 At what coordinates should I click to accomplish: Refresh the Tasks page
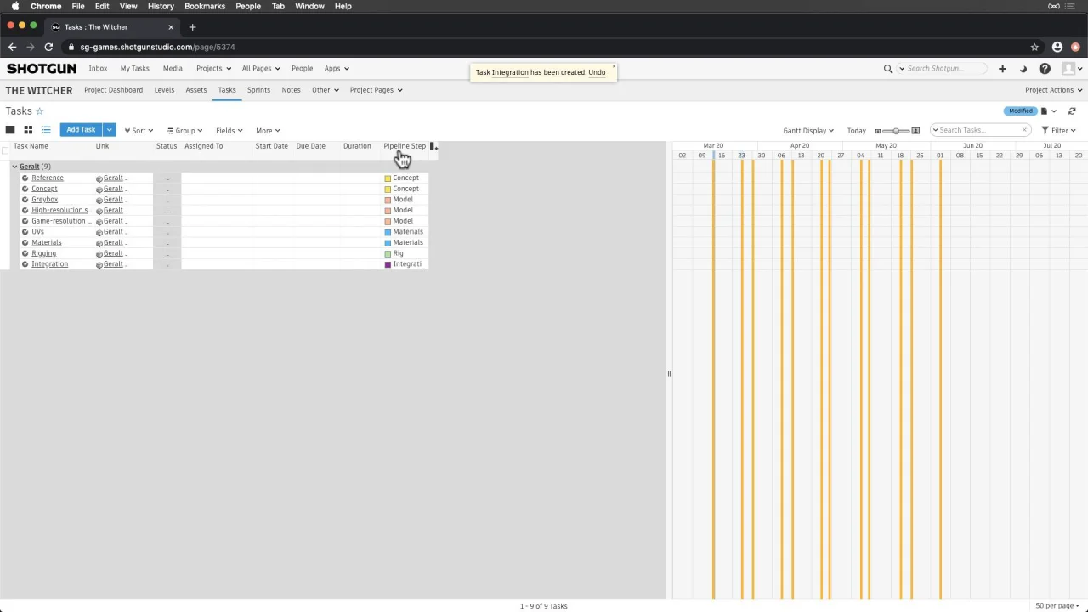click(1072, 111)
